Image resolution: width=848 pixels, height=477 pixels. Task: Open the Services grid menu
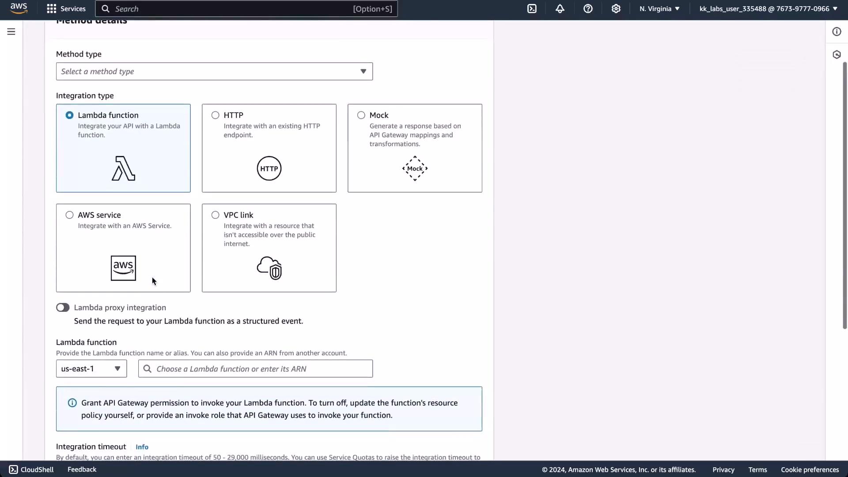tap(66, 9)
